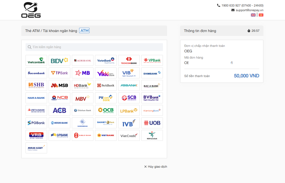Select the KienlongBank logo
Viewport: 285px width, 183px height.
pos(152,110)
